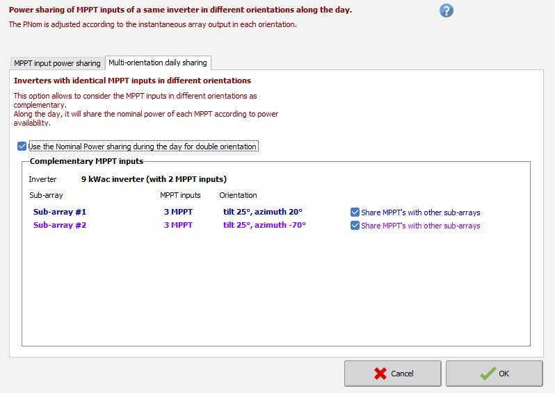The width and height of the screenshot is (555, 393).
Task: Click the Orientation column header
Action: click(x=238, y=196)
